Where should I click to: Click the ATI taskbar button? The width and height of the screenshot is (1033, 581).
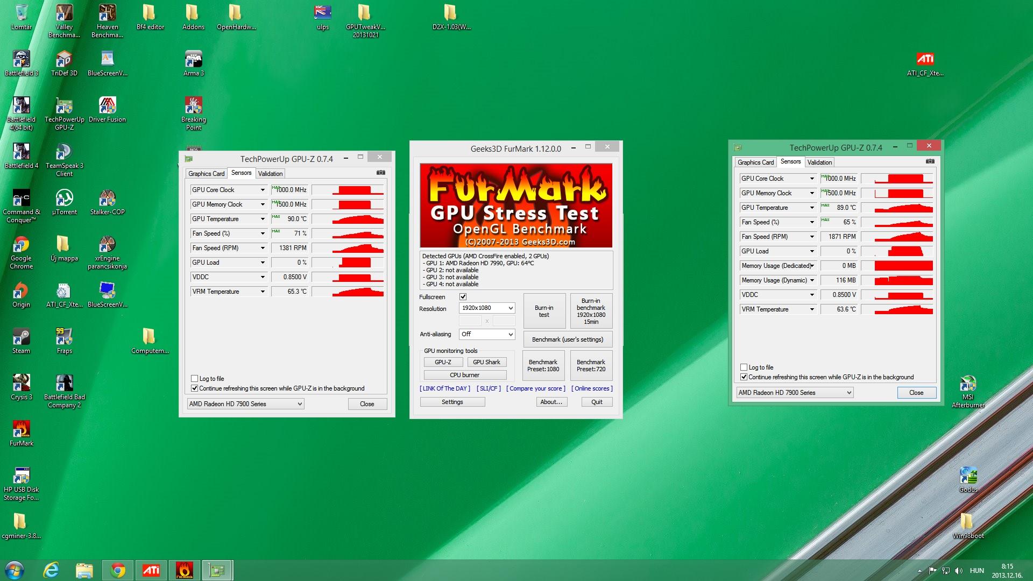pyautogui.click(x=151, y=570)
